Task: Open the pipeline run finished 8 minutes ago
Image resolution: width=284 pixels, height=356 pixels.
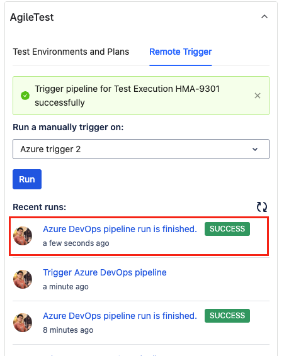Action: 120,316
